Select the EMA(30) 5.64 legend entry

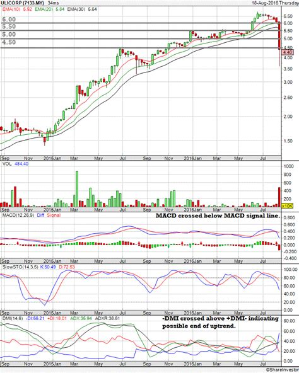tap(82, 9)
